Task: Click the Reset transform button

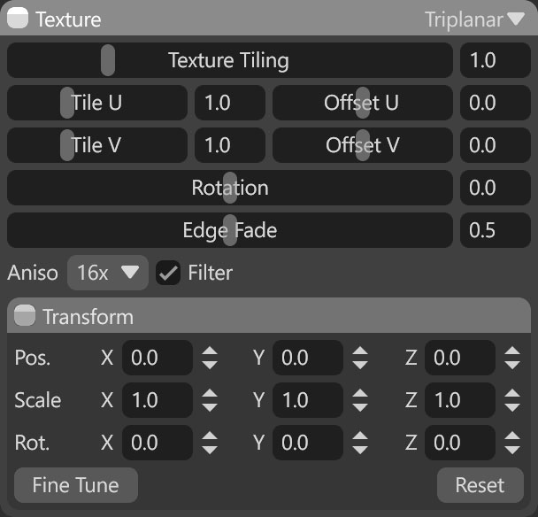Action: (480, 485)
